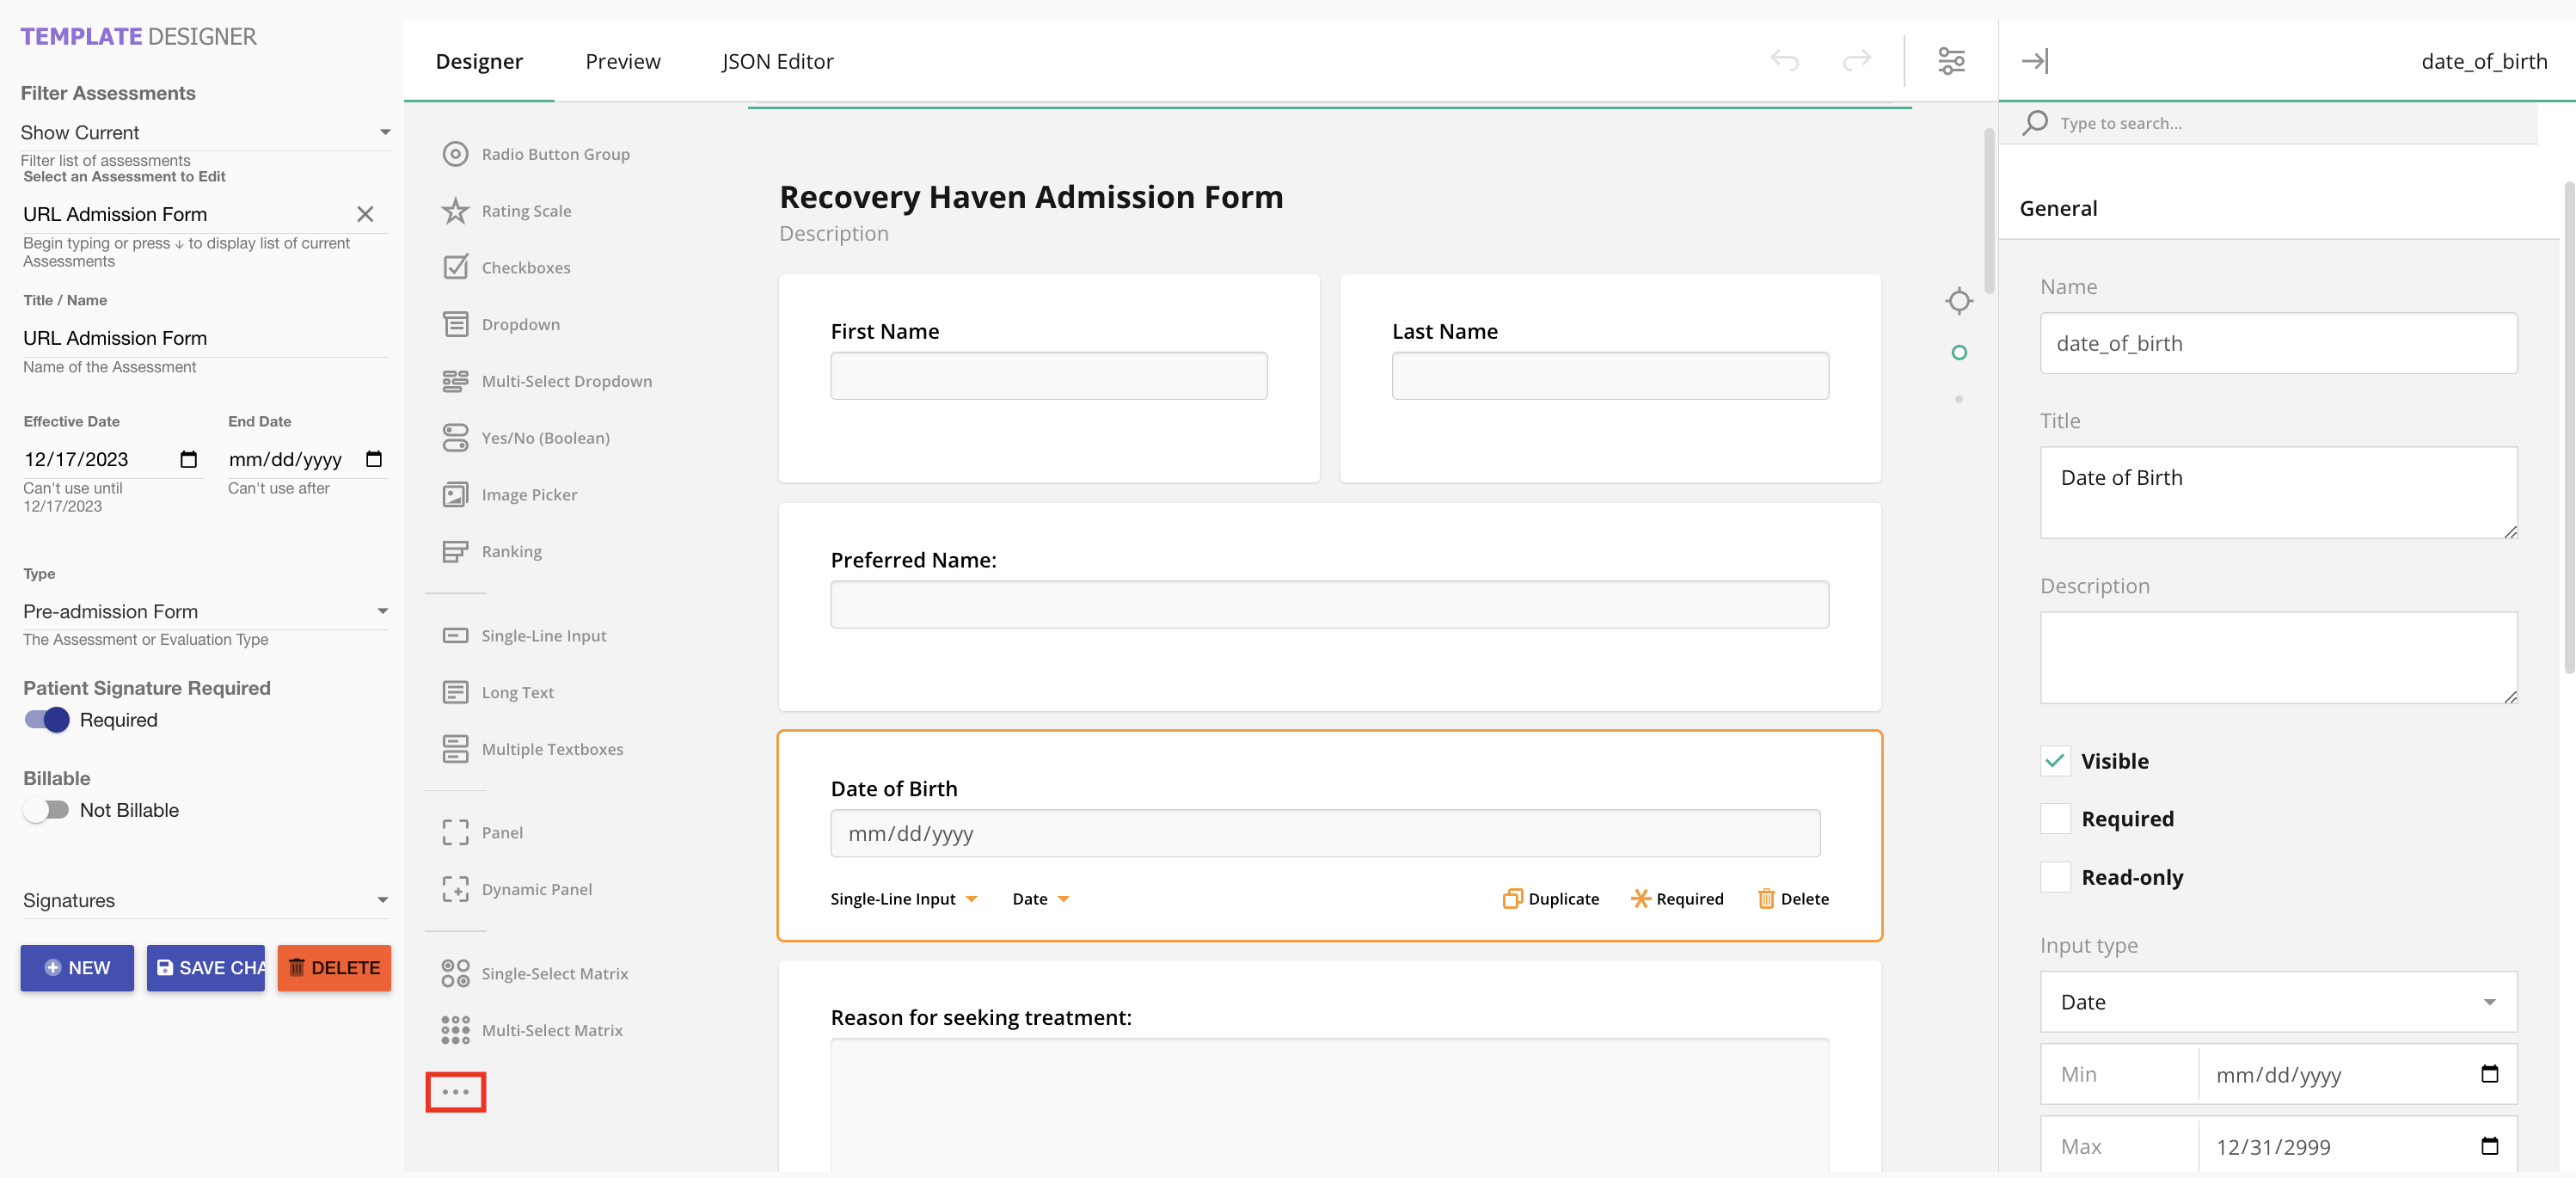Open survey settings sliders icon

click(x=1951, y=61)
